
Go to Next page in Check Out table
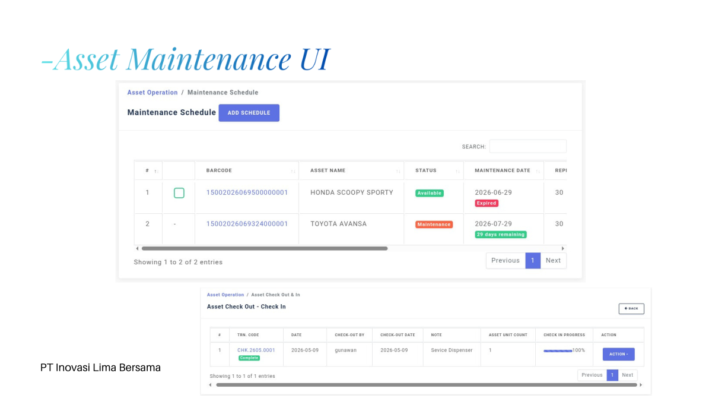(628, 375)
